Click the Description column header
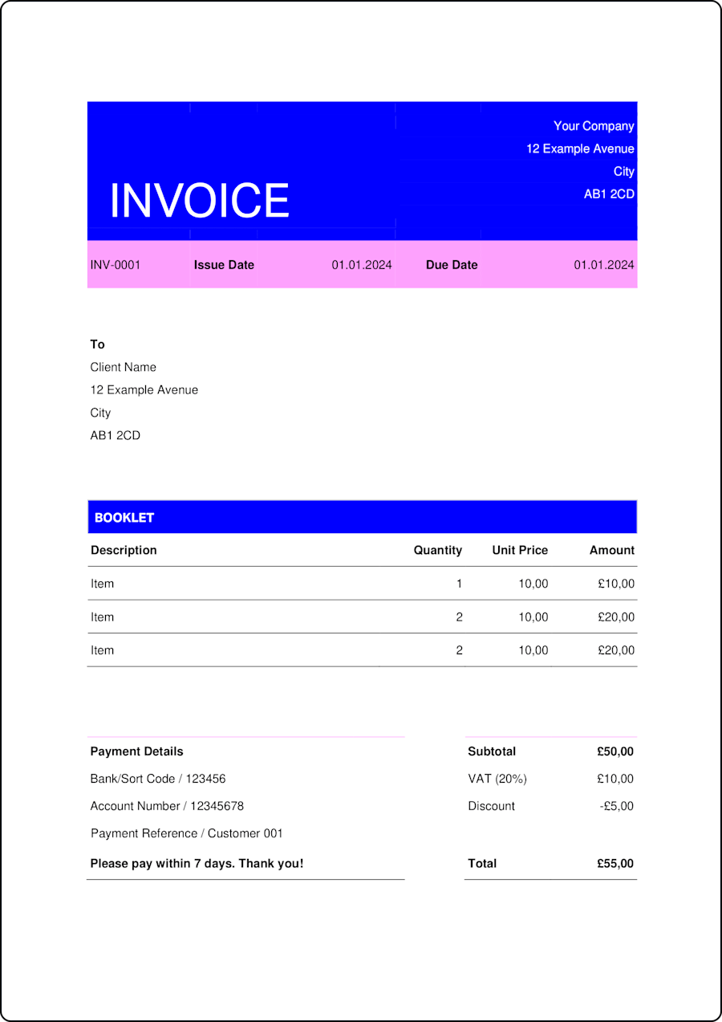 tap(124, 550)
